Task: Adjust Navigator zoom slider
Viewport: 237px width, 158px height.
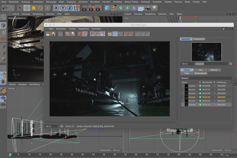Action: click(x=211, y=64)
